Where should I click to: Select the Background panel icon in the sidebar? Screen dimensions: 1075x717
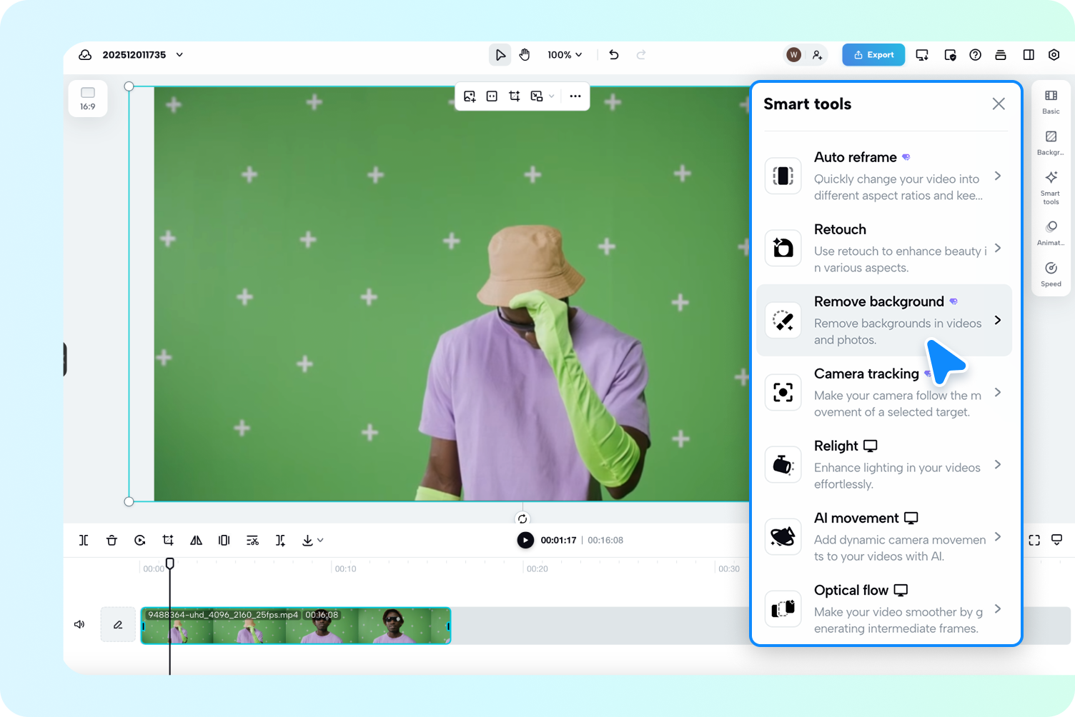pyautogui.click(x=1051, y=141)
